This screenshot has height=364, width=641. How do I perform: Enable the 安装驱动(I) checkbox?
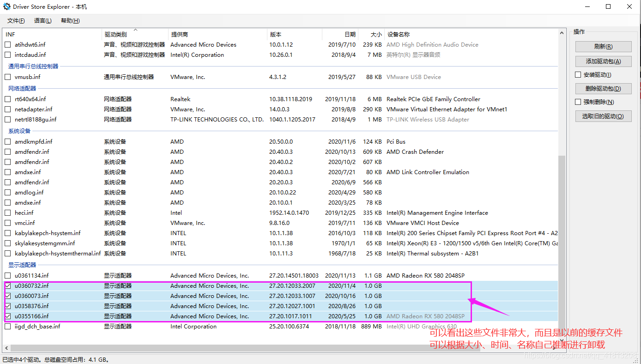point(578,75)
